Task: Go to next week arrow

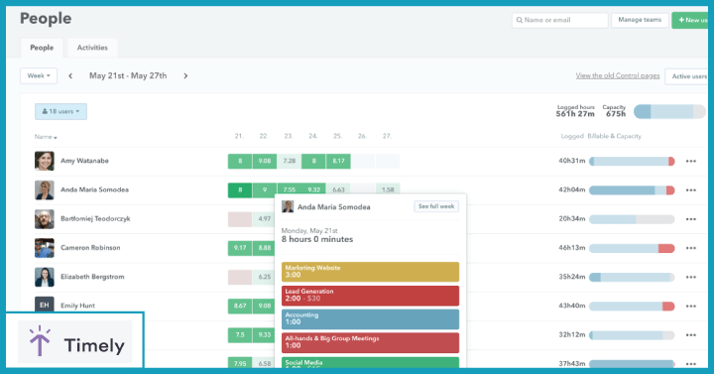Action: pyautogui.click(x=185, y=76)
